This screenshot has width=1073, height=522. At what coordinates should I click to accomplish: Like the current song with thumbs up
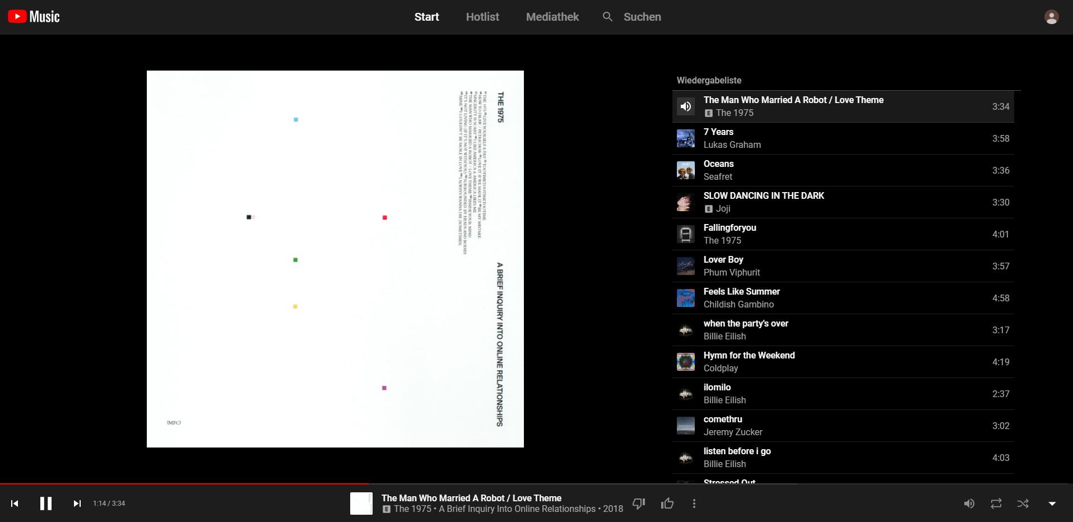point(667,504)
